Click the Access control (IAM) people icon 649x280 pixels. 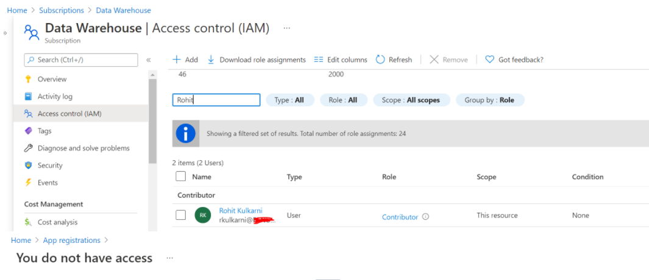tap(28, 114)
